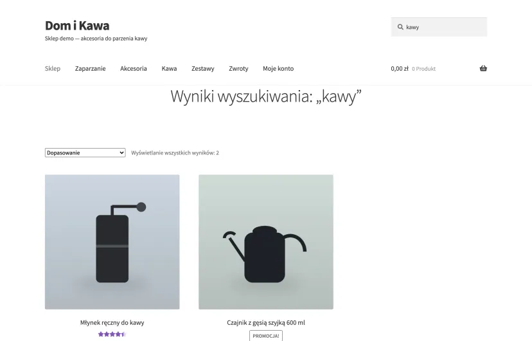Open the Młynek ręczny do kawy product link

pyautogui.click(x=112, y=322)
